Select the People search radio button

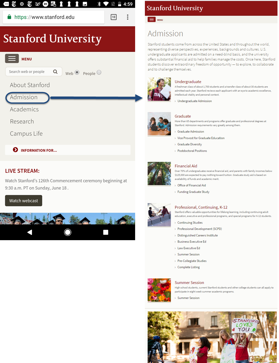(x=99, y=72)
